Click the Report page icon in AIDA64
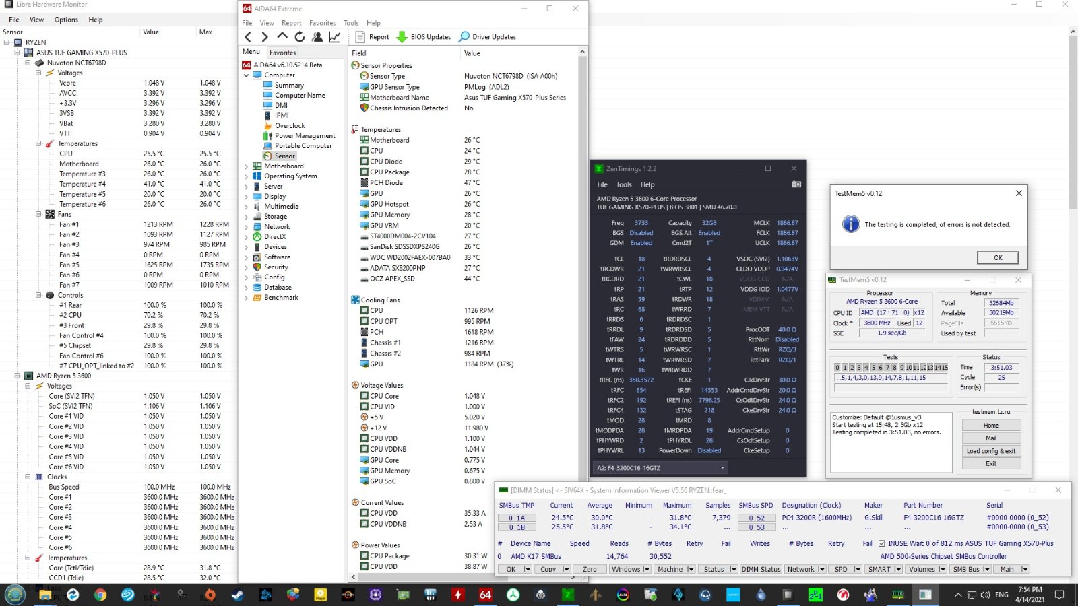Image resolution: width=1078 pixels, height=606 pixels. [x=360, y=37]
